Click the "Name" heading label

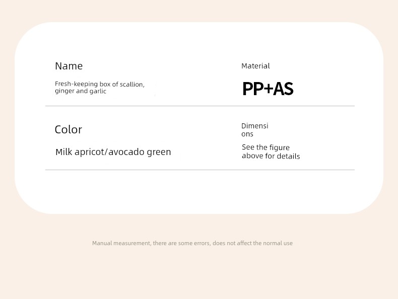coord(69,66)
